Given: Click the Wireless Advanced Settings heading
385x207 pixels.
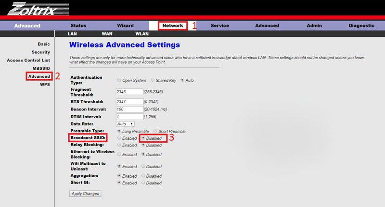Looking at the screenshot, I should (125, 45).
